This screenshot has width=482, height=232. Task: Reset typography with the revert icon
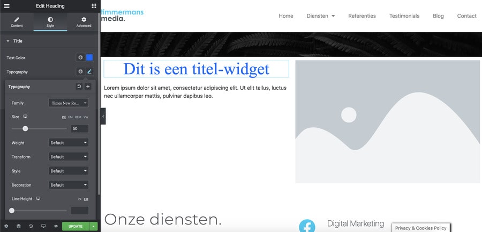(79, 87)
